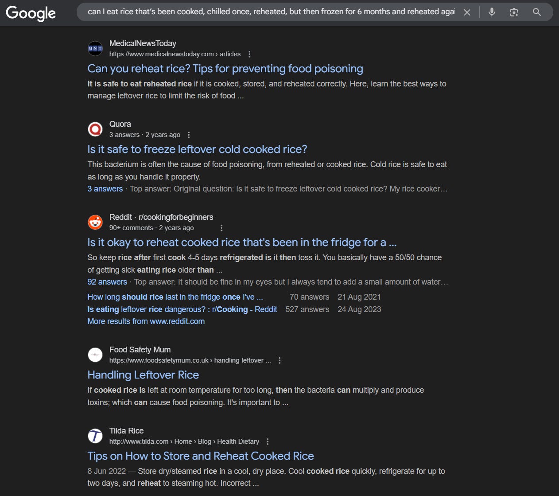Click Quora site favicon
Viewport: 559px width, 496px height.
pos(95,129)
